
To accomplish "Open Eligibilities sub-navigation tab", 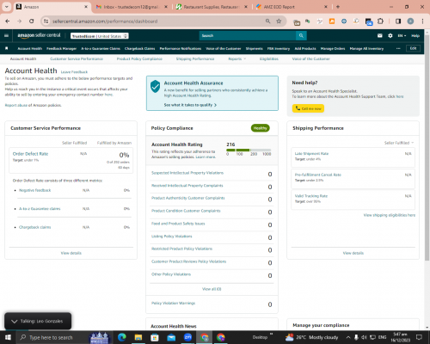I will click(269, 58).
